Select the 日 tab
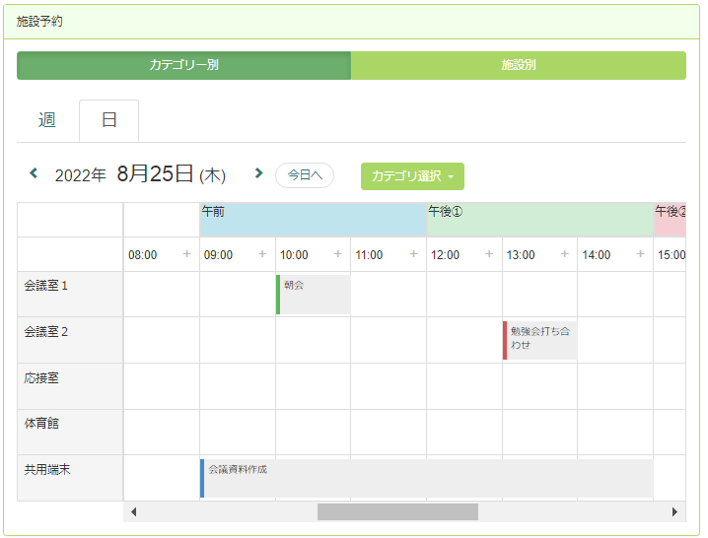Screen dimensions: 708x538 tap(109, 120)
